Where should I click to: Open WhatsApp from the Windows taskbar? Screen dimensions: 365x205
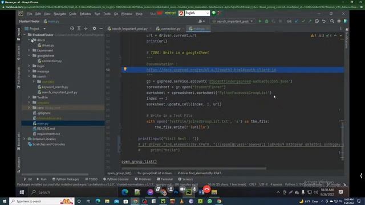pyautogui.click(x=209, y=201)
